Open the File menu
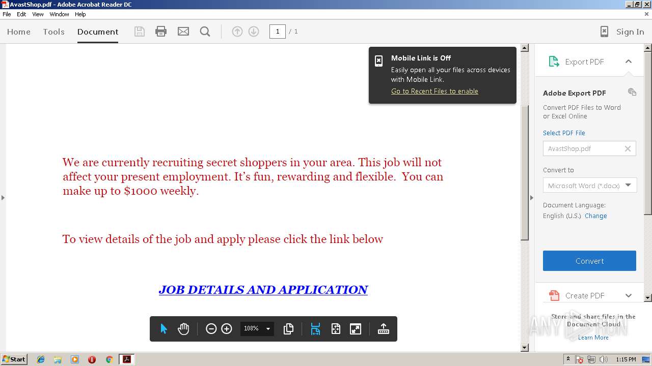Viewport: 652px width, 366px height. (7, 14)
